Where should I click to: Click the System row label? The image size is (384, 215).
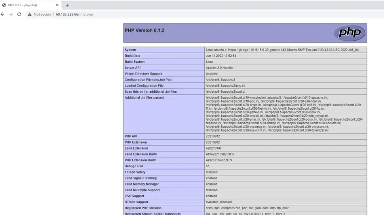(130, 50)
